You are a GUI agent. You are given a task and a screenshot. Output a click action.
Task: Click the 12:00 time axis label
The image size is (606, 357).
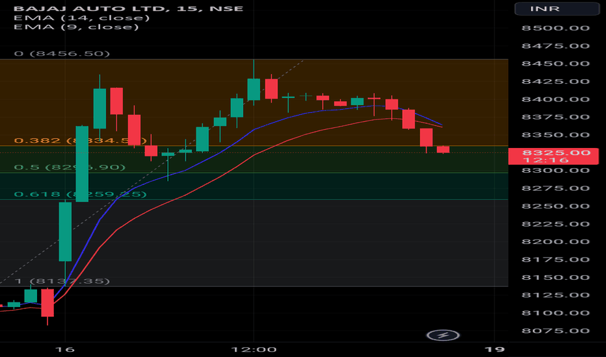254,350
